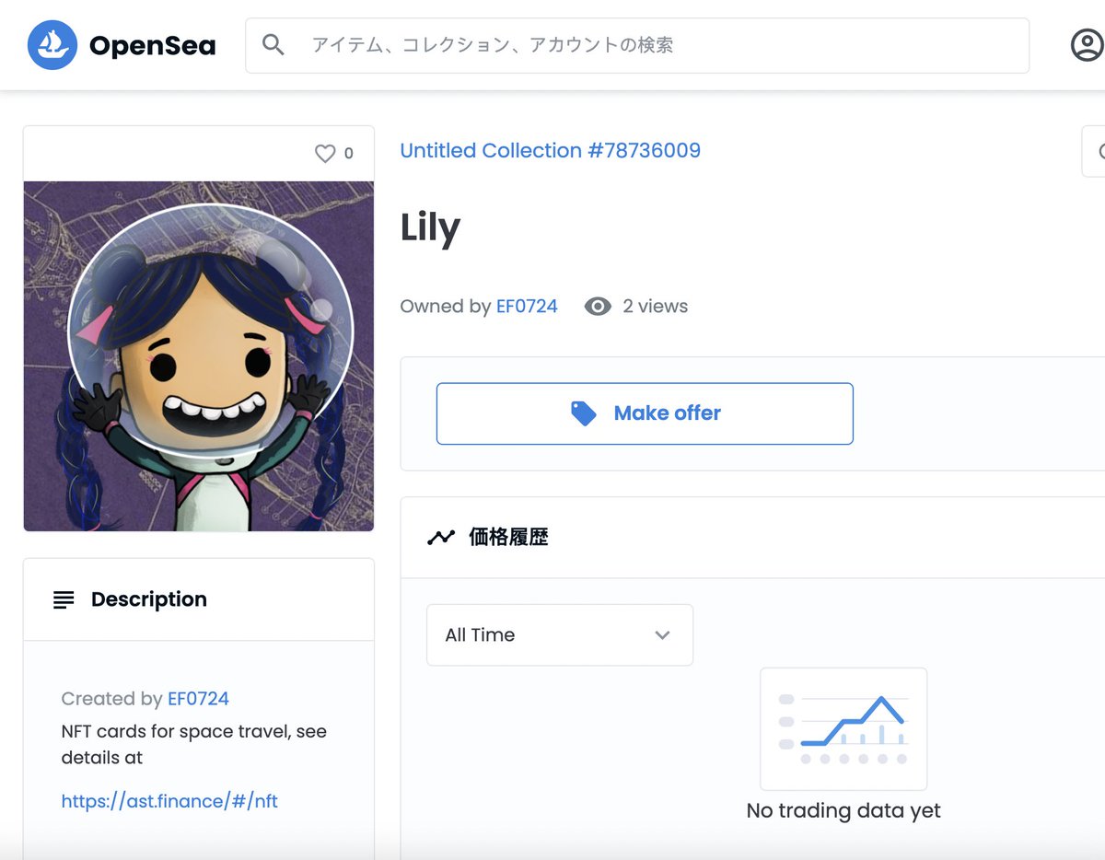Click the Lily astronaut artwork image
Image resolution: width=1105 pixels, height=860 pixels.
(x=199, y=354)
